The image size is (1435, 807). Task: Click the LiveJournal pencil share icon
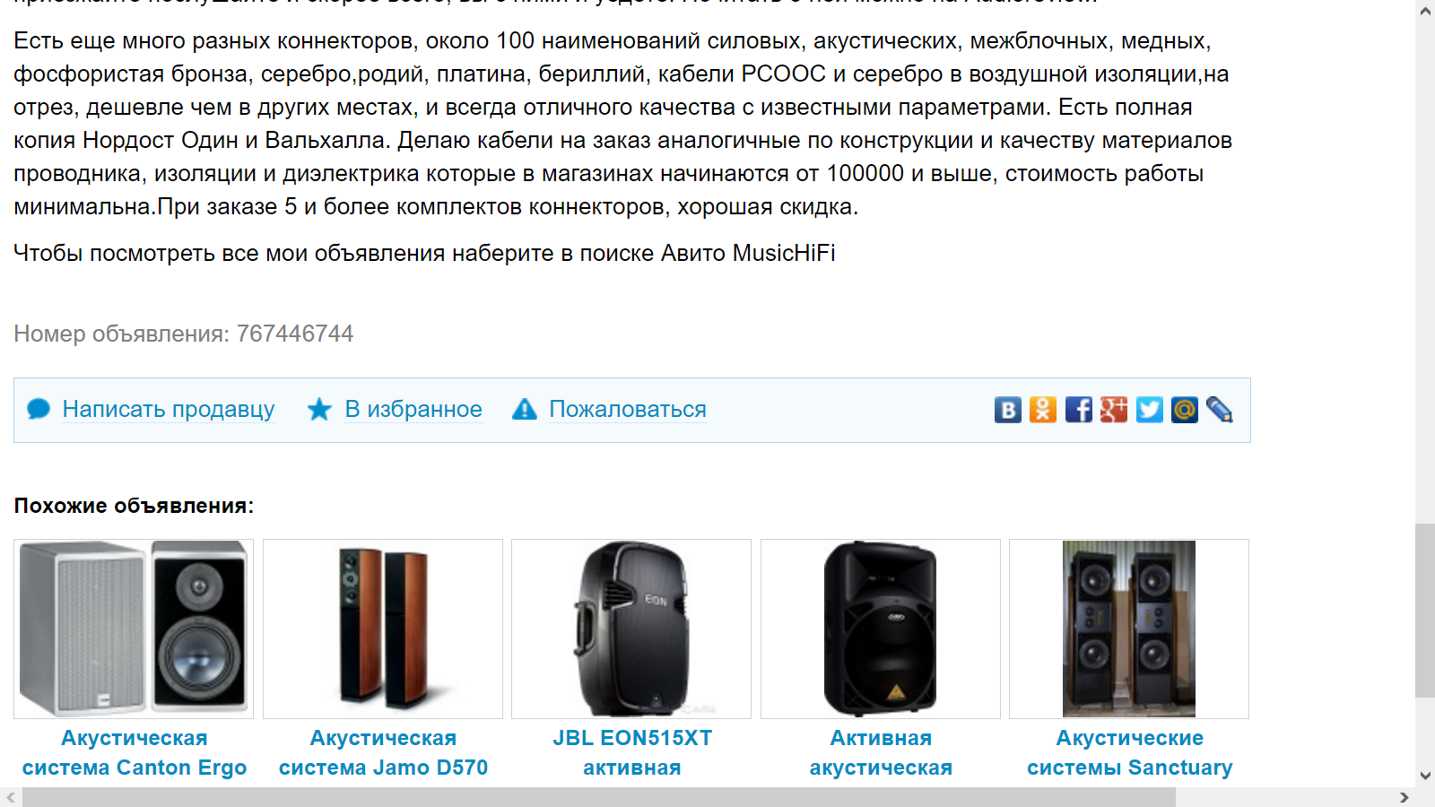pos(1220,410)
